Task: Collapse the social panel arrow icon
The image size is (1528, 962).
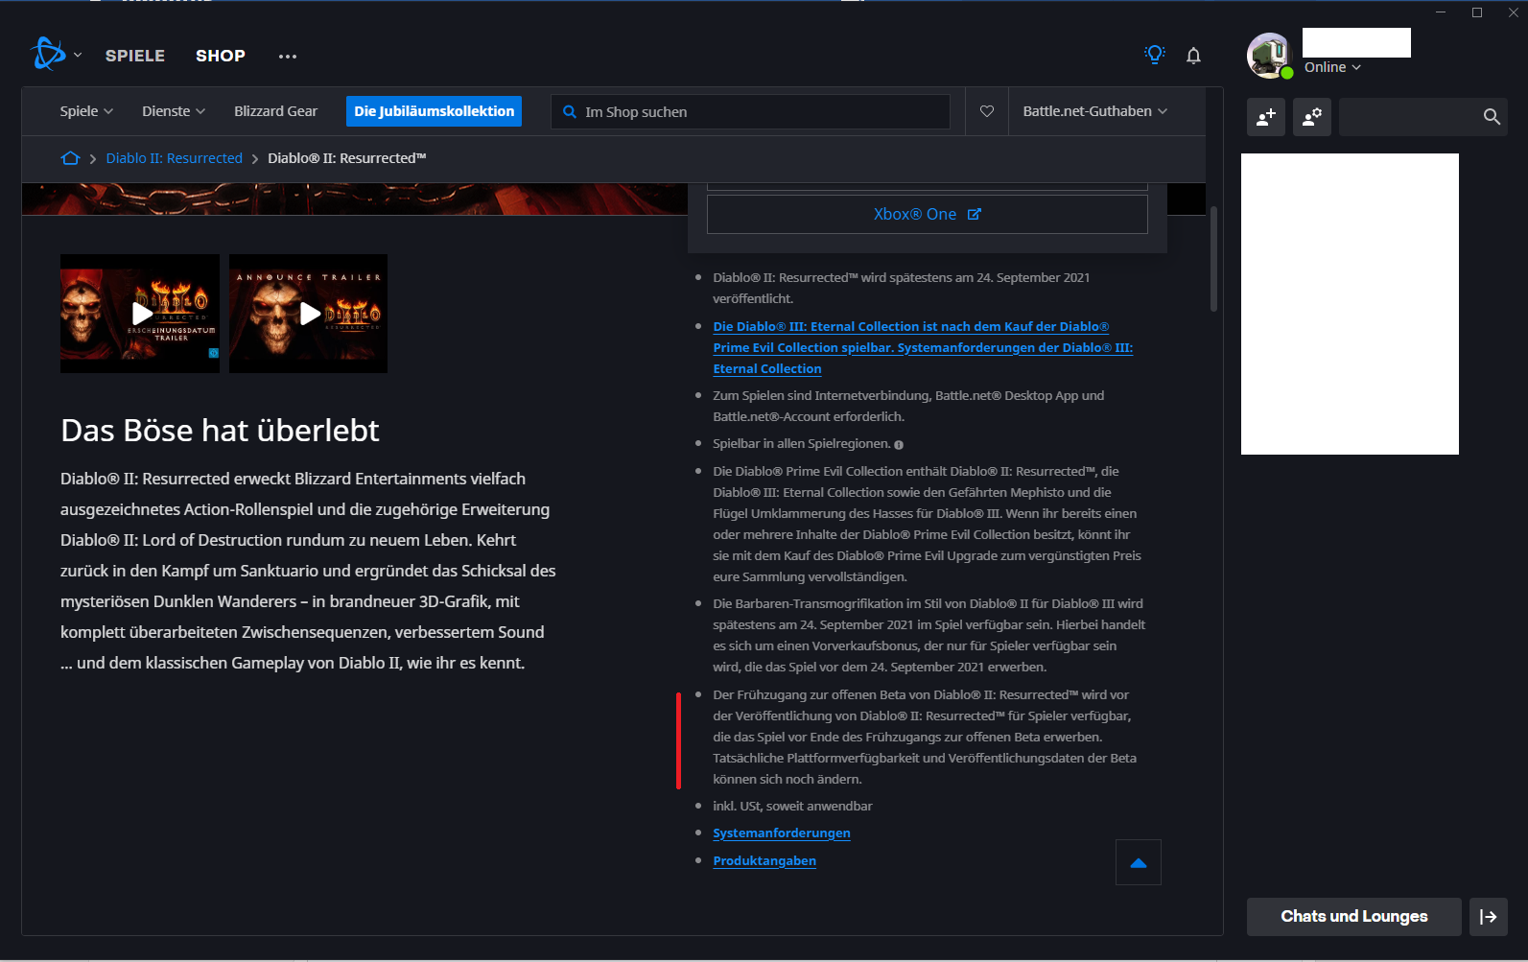Action: (1489, 917)
